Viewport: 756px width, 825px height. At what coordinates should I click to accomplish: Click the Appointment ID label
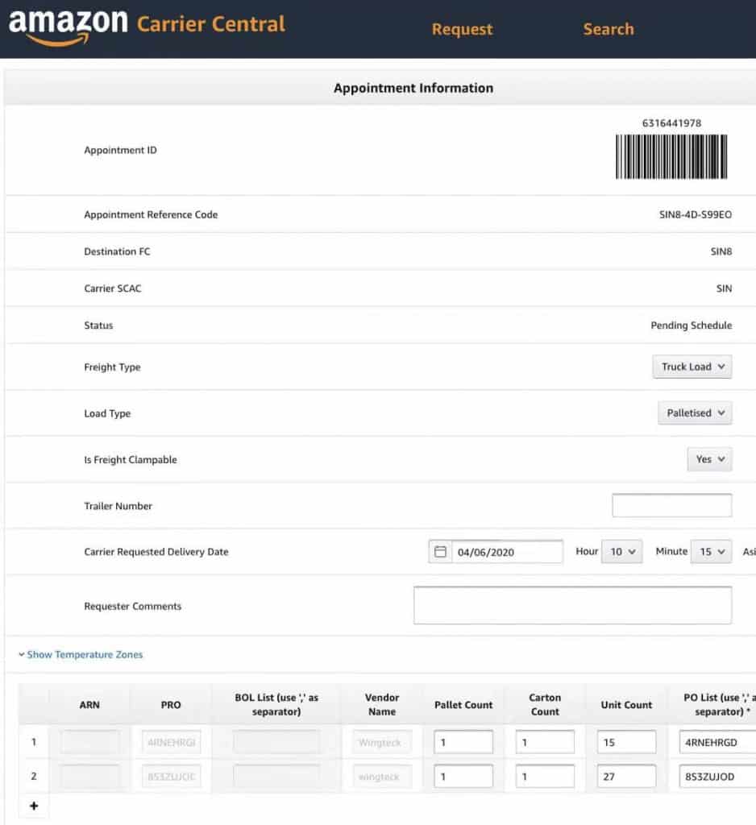121,150
